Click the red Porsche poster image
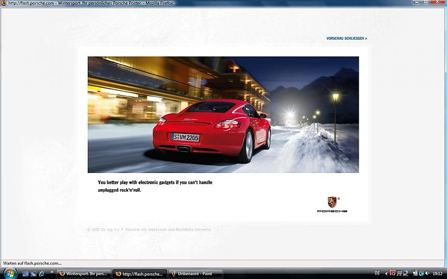The image size is (447, 279). [x=223, y=114]
